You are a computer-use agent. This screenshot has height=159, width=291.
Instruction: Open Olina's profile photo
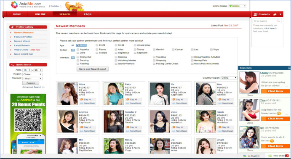(x=68, y=94)
